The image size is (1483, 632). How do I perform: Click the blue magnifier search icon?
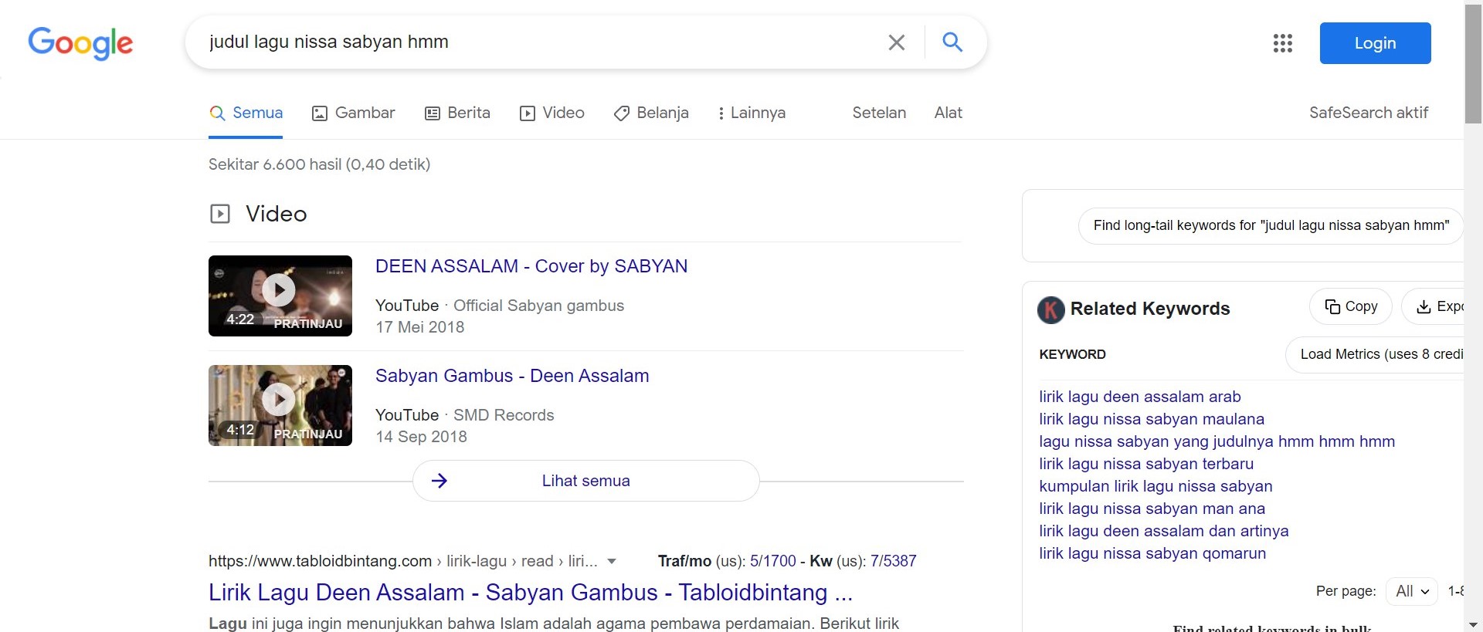click(x=952, y=42)
